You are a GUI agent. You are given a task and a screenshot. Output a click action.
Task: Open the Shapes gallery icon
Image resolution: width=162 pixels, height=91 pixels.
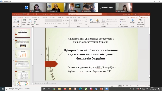pyautogui.click(x=92, y=20)
